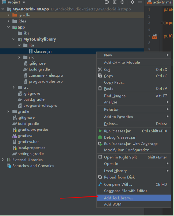Select the classes.jar file icon
The height and width of the screenshot is (216, 174).
coord(31,51)
